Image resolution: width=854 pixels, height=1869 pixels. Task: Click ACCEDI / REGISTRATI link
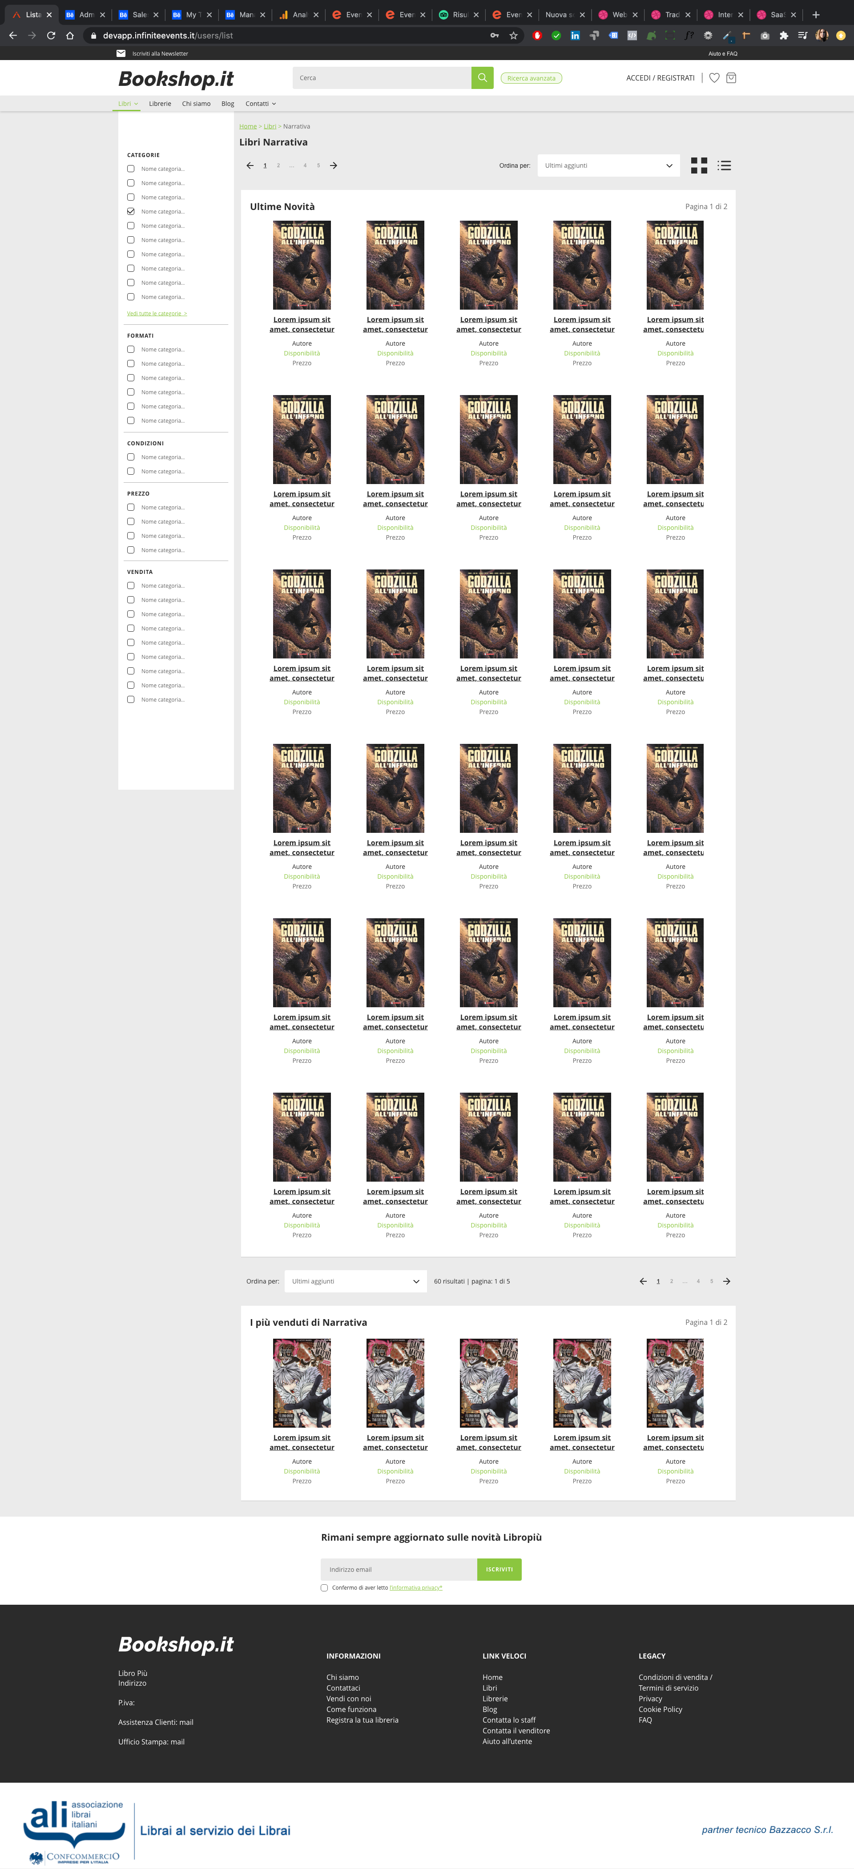[660, 77]
